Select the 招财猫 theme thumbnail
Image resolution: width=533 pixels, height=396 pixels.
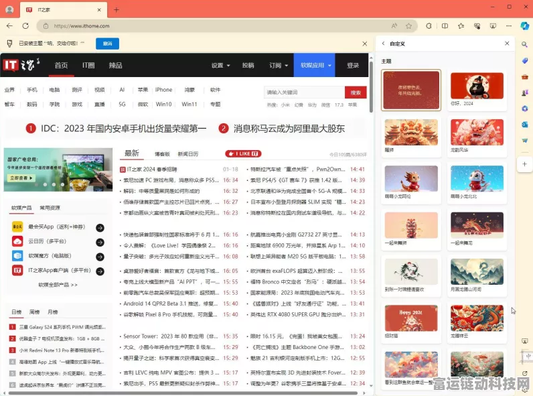pyautogui.click(x=411, y=318)
